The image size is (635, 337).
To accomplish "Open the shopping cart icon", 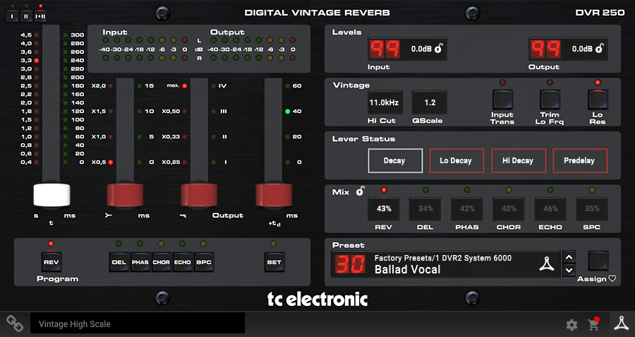I will (x=593, y=324).
